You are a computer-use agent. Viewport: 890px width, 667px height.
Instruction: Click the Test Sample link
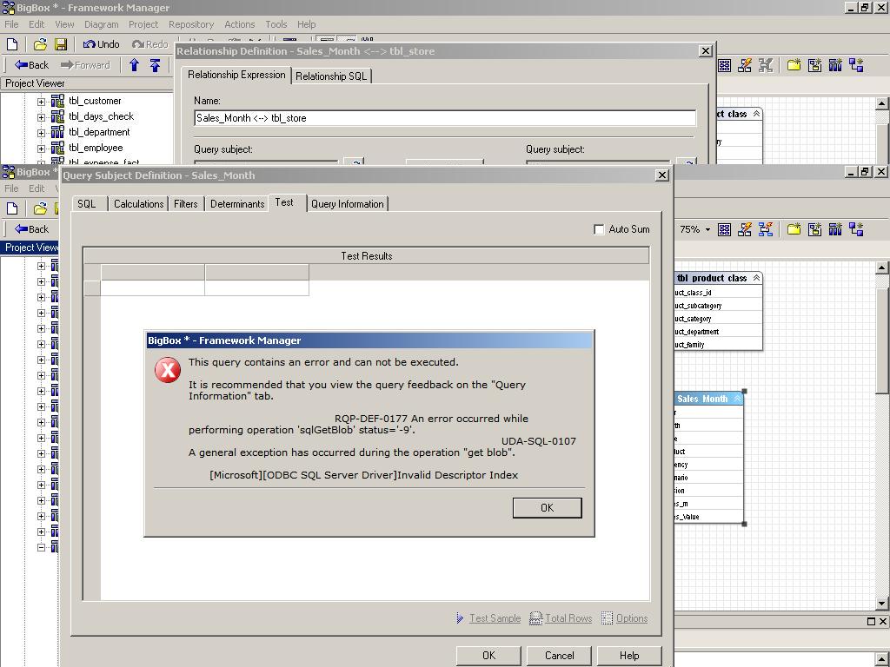[x=494, y=618]
